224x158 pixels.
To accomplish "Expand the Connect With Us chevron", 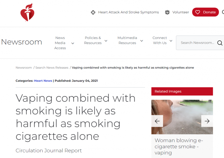I will pos(171,41).
